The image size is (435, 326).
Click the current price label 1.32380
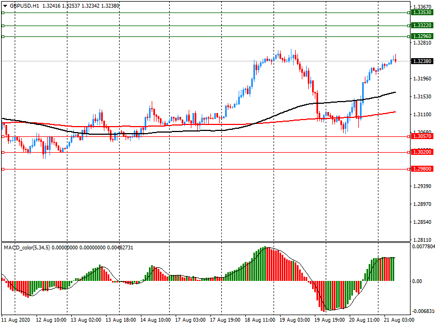[422, 61]
